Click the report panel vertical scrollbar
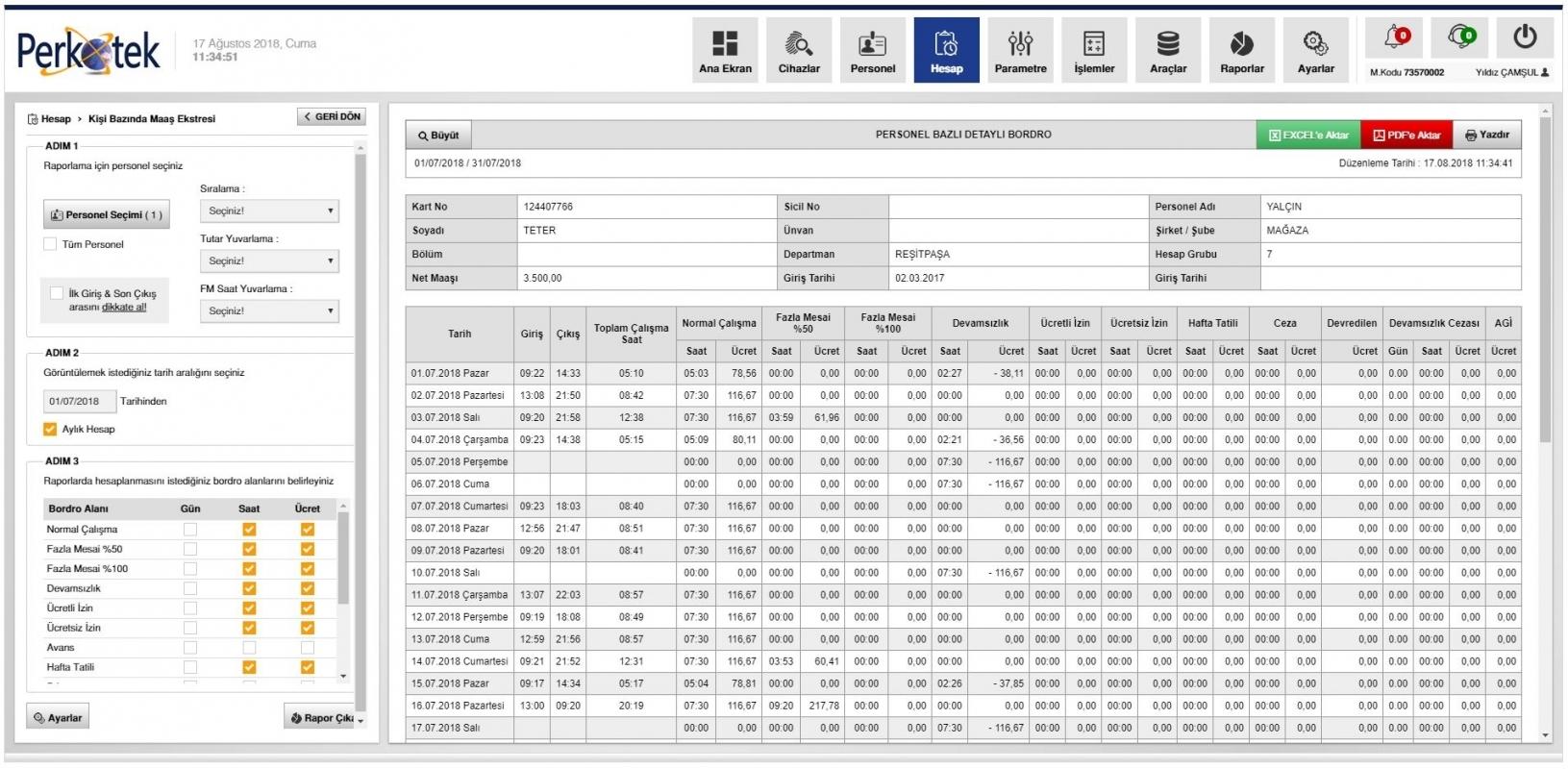 tap(1545, 279)
